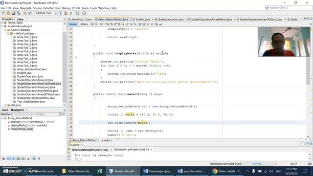Click the main breadcrumb
The height and width of the screenshot is (176, 313).
point(107,140)
